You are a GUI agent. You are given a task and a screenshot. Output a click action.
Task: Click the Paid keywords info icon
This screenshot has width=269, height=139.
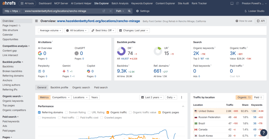211,65
